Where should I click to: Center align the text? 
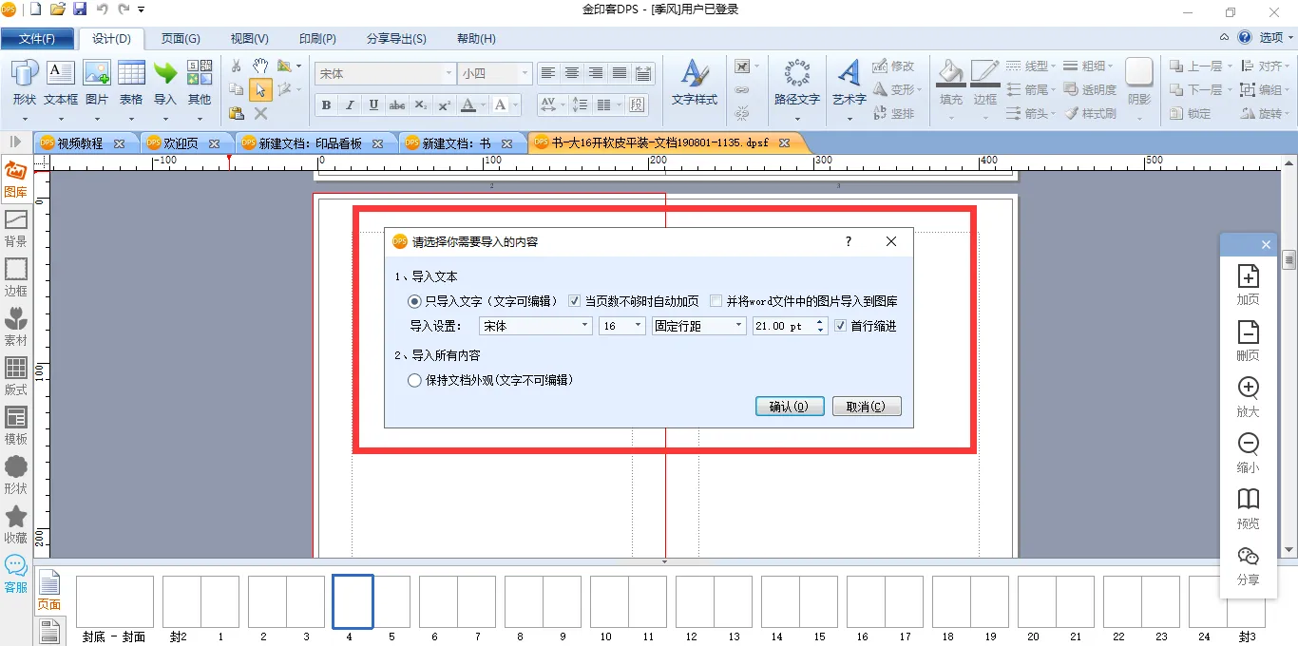click(572, 73)
